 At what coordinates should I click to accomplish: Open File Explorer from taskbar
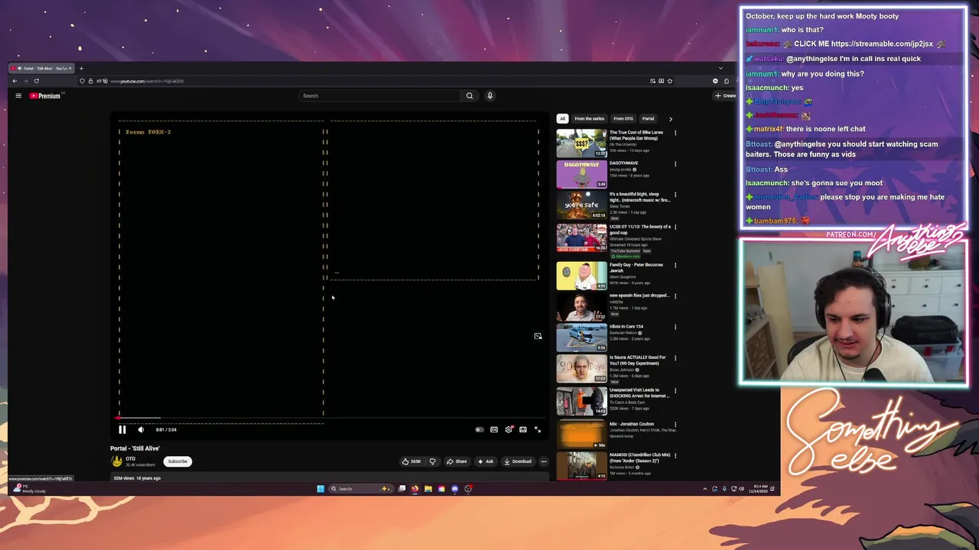pos(428,489)
